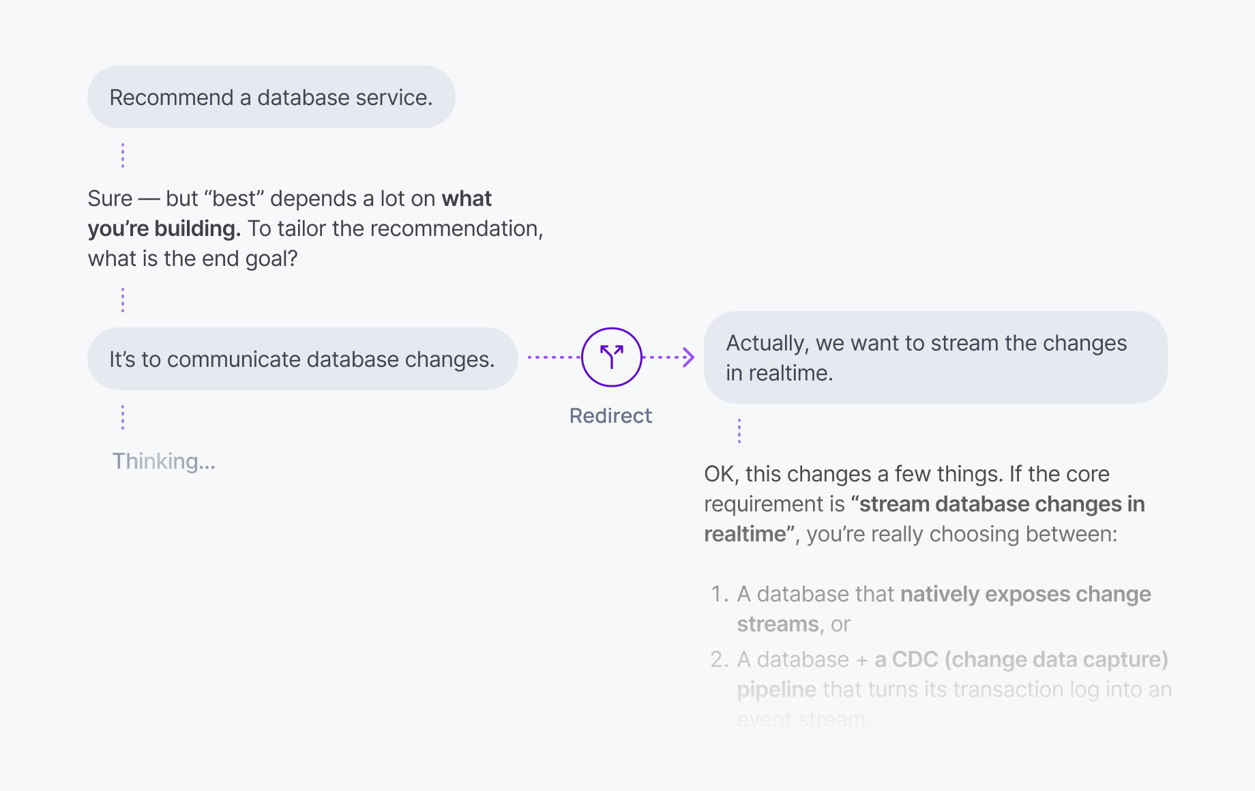Screen dimensions: 1255x791
Task: Click dotted connector below the realtime message bubble
Action: 739,431
